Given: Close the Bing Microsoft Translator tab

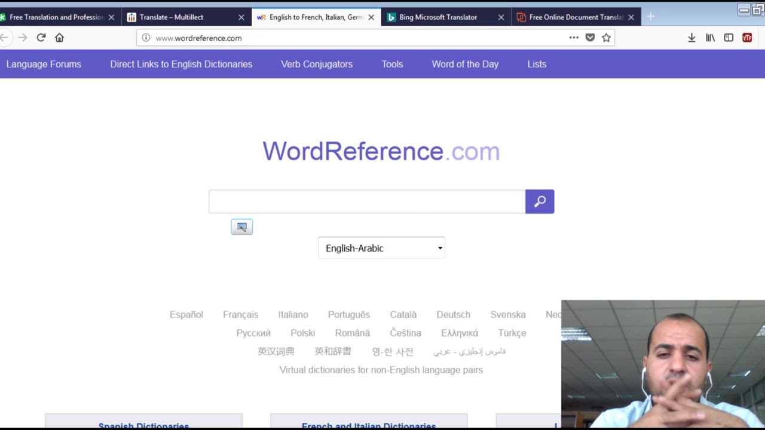Looking at the screenshot, I should pyautogui.click(x=501, y=17).
